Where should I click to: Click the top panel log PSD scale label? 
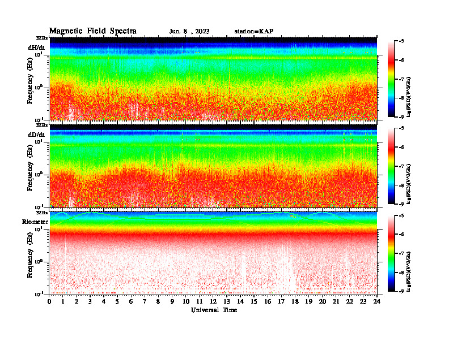(x=409, y=97)
